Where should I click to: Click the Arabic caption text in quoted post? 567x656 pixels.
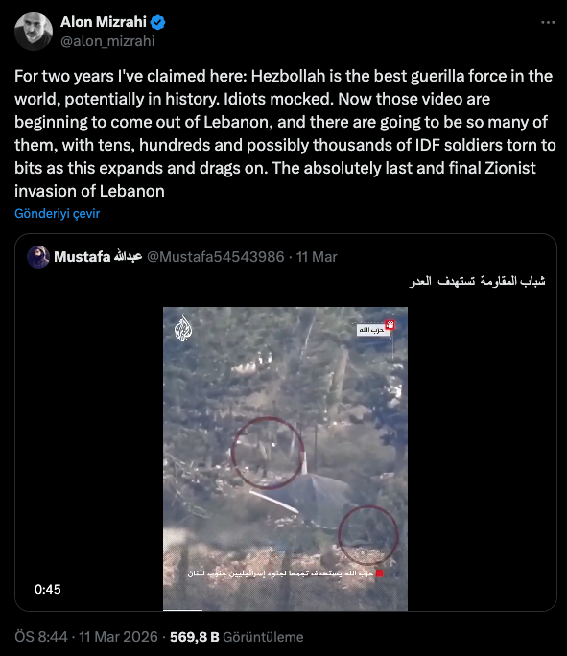click(x=477, y=281)
